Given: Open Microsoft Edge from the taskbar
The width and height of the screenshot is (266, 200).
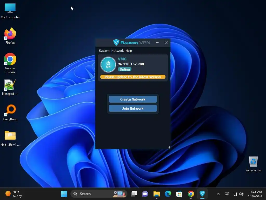Looking at the screenshot, I should [x=168, y=194].
